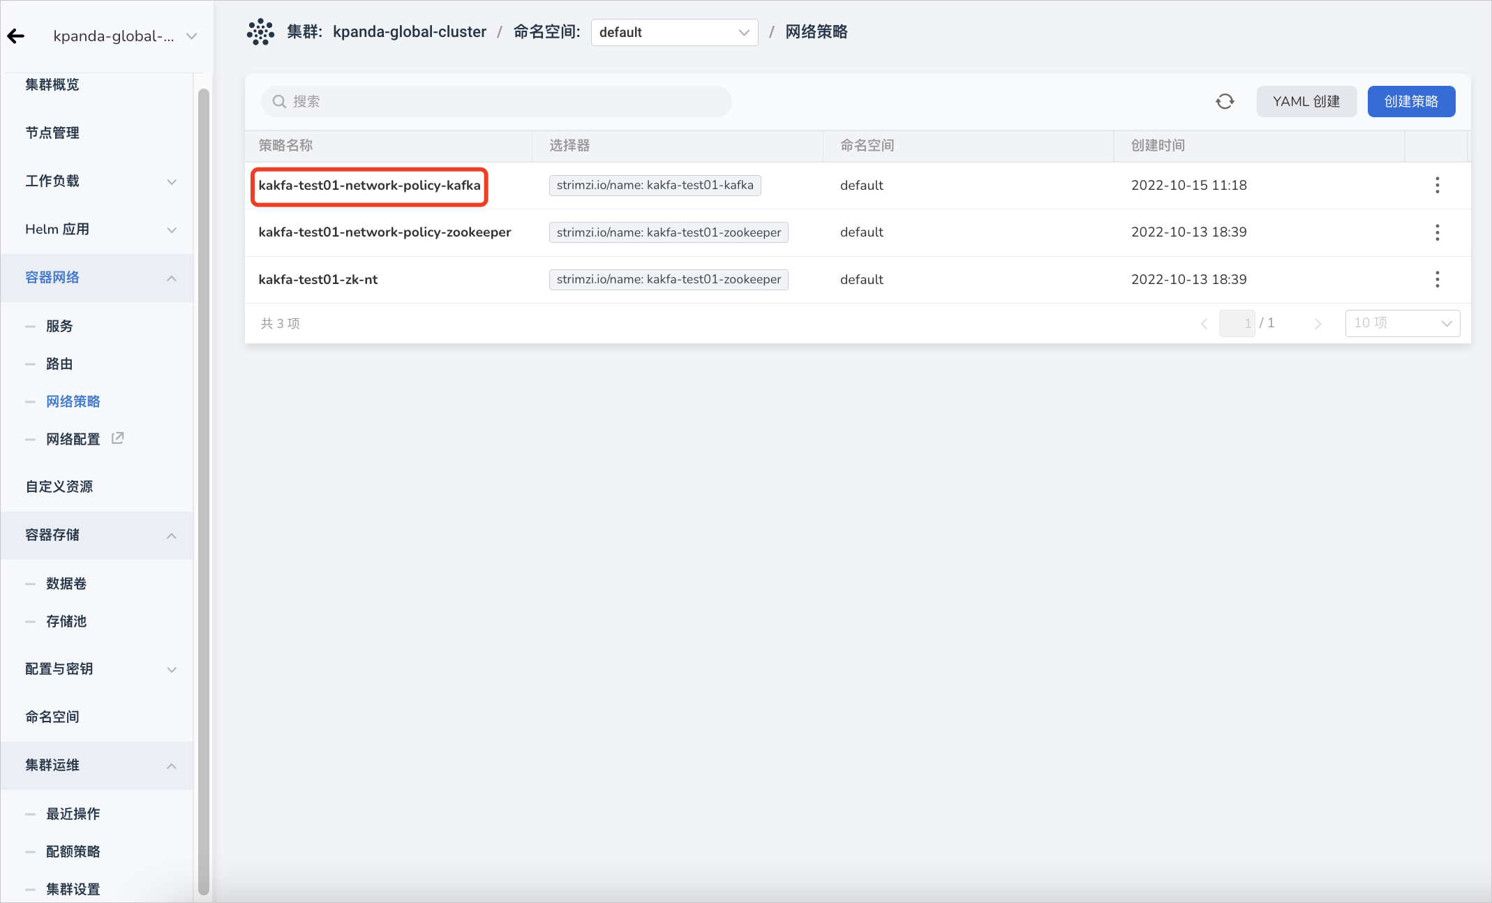Expand the 工作负载 sidebar section

(97, 181)
